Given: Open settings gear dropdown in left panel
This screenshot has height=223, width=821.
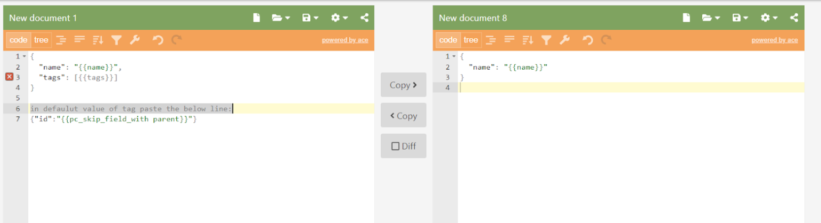Looking at the screenshot, I should tap(339, 18).
